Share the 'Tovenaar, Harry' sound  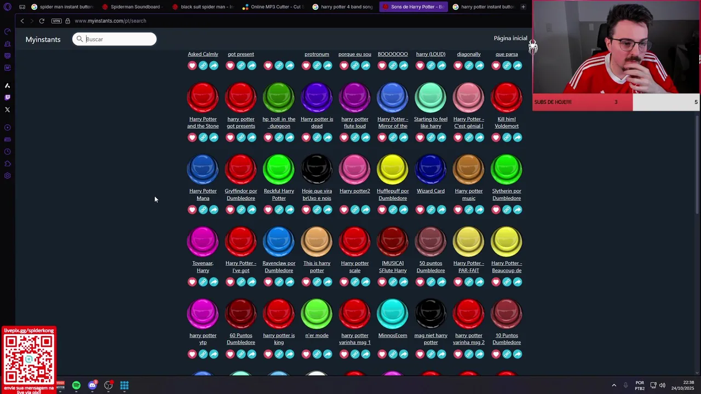(214, 282)
